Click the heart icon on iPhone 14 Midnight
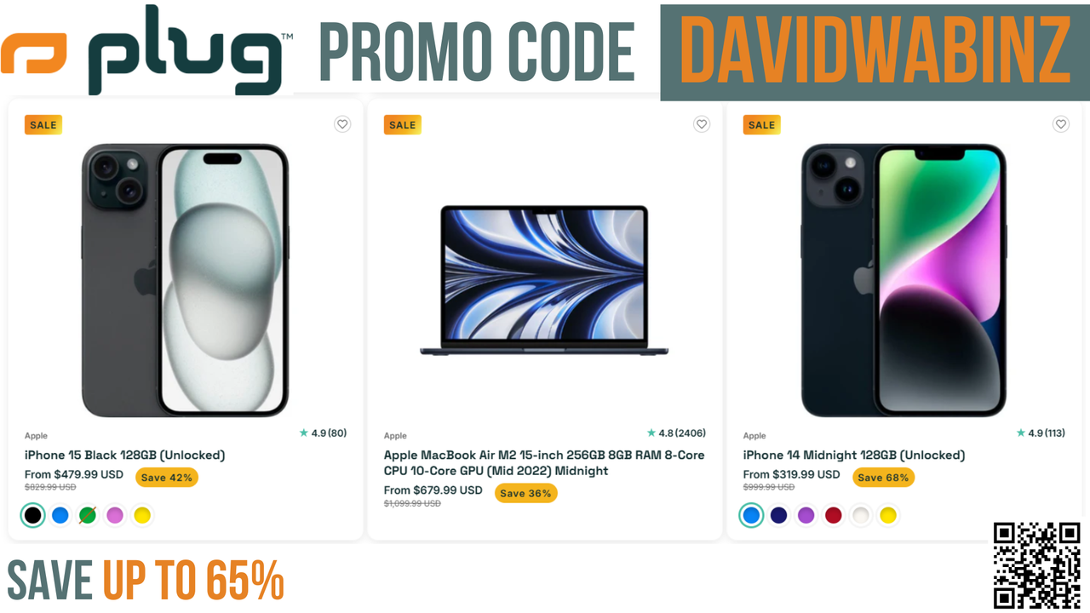 [x=1061, y=124]
